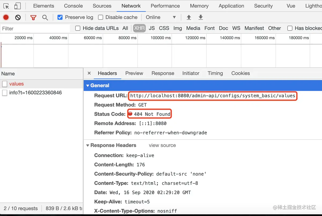
Task: Click the X-Content-Type-Options nosniff value
Action: coord(167,211)
